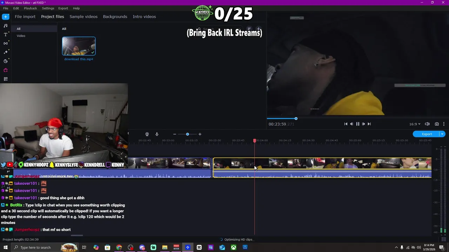Image resolution: width=449 pixels, height=252 pixels.
Task: Open the More tools grid icon
Action: [x=6, y=79]
